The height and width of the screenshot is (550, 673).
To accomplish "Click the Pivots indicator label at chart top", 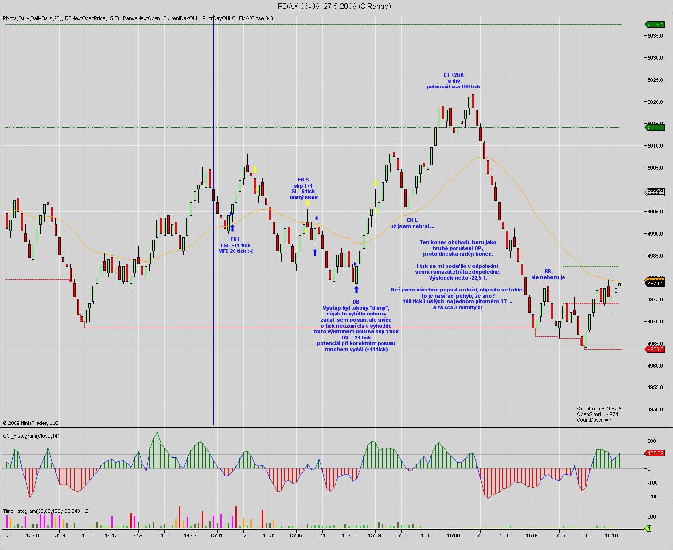I will [32, 18].
